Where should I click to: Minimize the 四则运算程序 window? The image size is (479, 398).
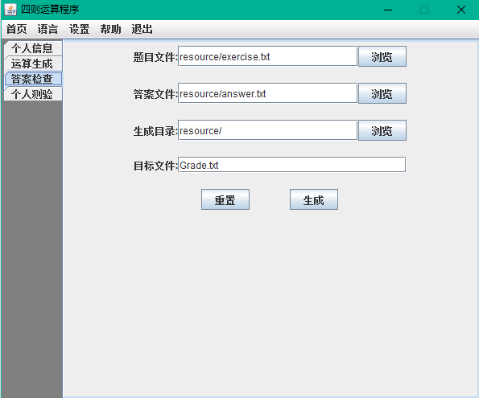coord(388,10)
